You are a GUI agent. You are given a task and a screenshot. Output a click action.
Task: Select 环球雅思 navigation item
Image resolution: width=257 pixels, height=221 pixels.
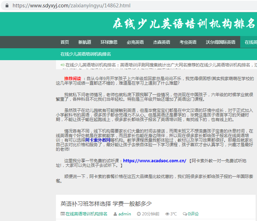click(109, 42)
